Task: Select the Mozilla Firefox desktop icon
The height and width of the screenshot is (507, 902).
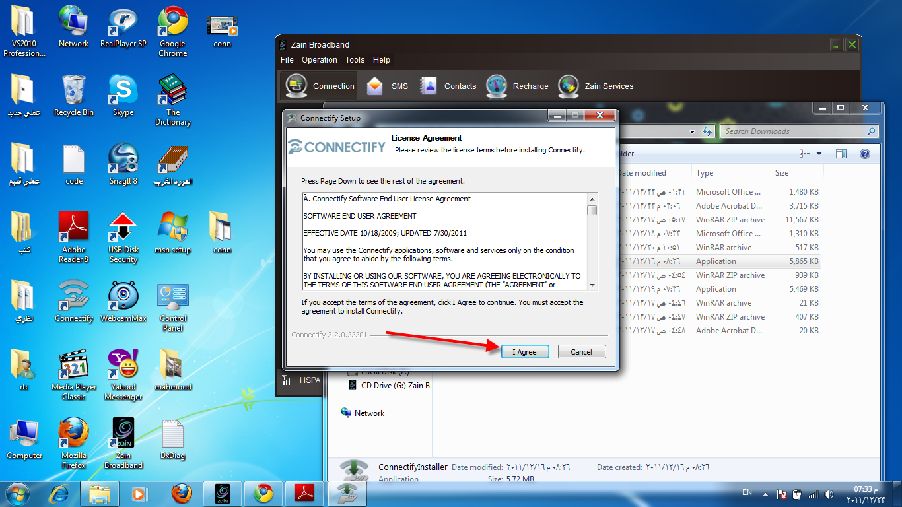Action: (x=74, y=444)
